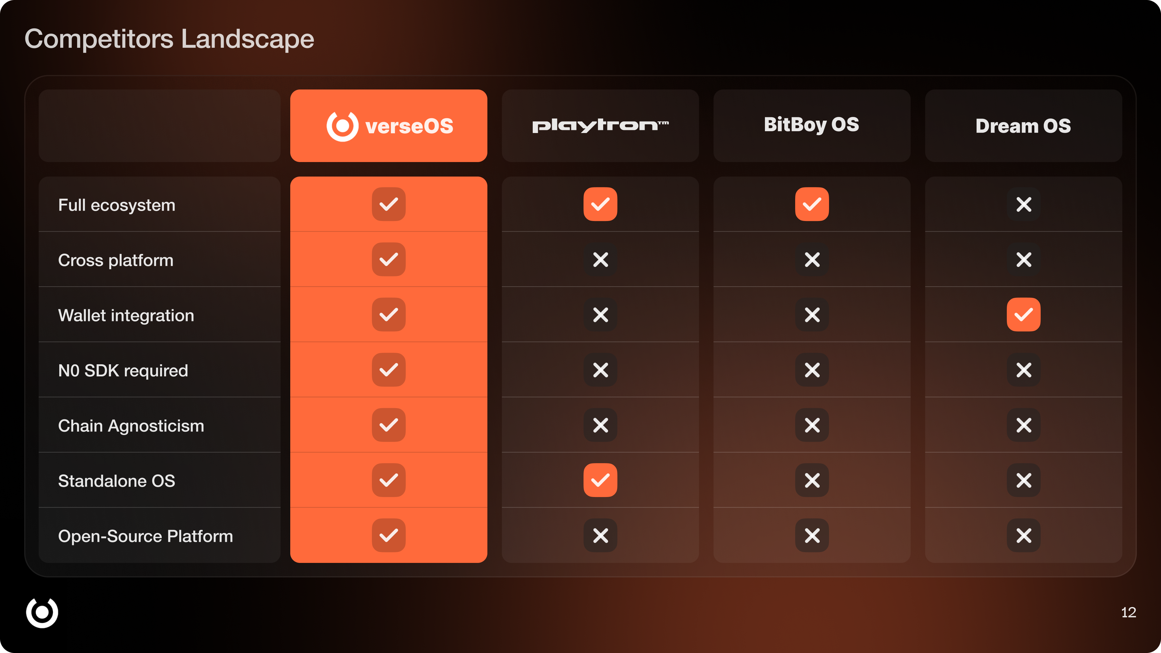Click the verse logo at slide bottom-left
The width and height of the screenshot is (1161, 653).
pyautogui.click(x=42, y=612)
